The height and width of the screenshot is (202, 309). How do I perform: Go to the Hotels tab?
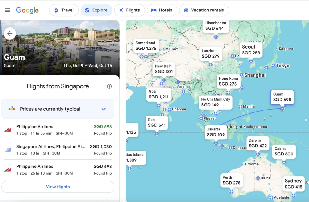pos(162,10)
